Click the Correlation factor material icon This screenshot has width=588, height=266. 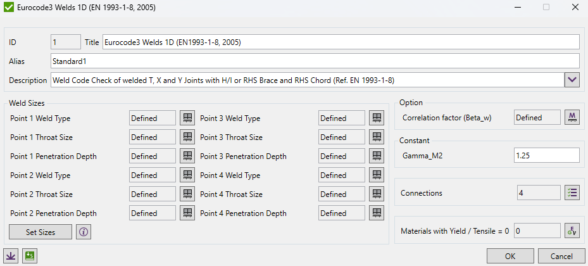point(572,118)
